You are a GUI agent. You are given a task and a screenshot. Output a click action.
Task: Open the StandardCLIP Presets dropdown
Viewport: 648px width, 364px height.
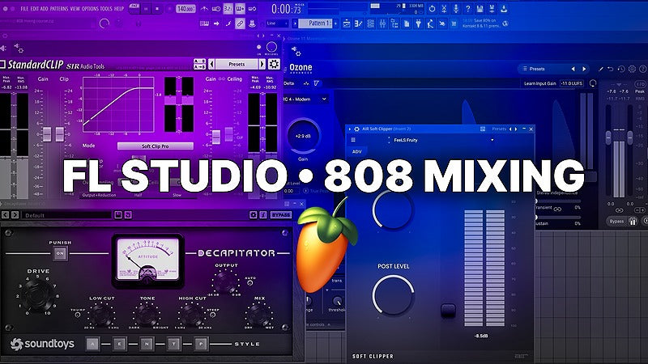pyautogui.click(x=237, y=64)
